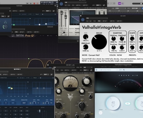Click the Shape Attack knob
143x118 pixels.
coord(132,48)
